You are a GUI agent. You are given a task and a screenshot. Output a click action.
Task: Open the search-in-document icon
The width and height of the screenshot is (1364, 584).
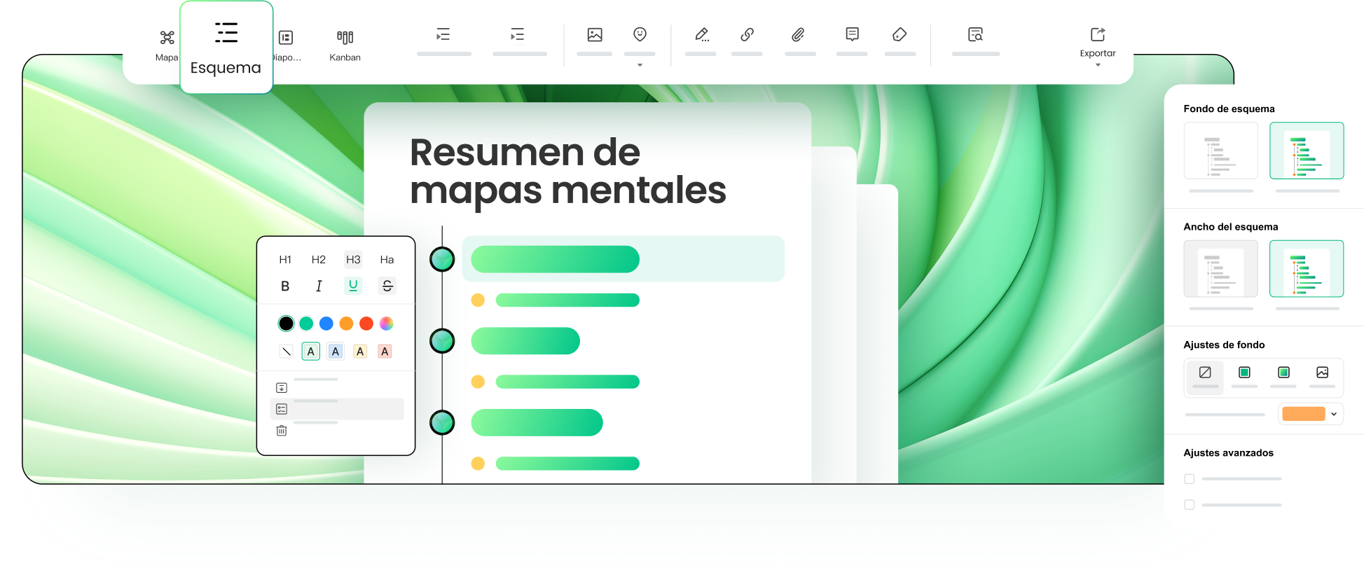coord(975,34)
